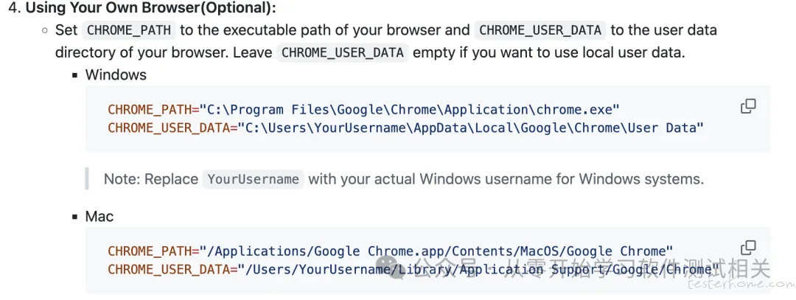Click the second CHROME_USER_DATA inline code tag
This screenshot has width=796, height=300.
click(343, 53)
